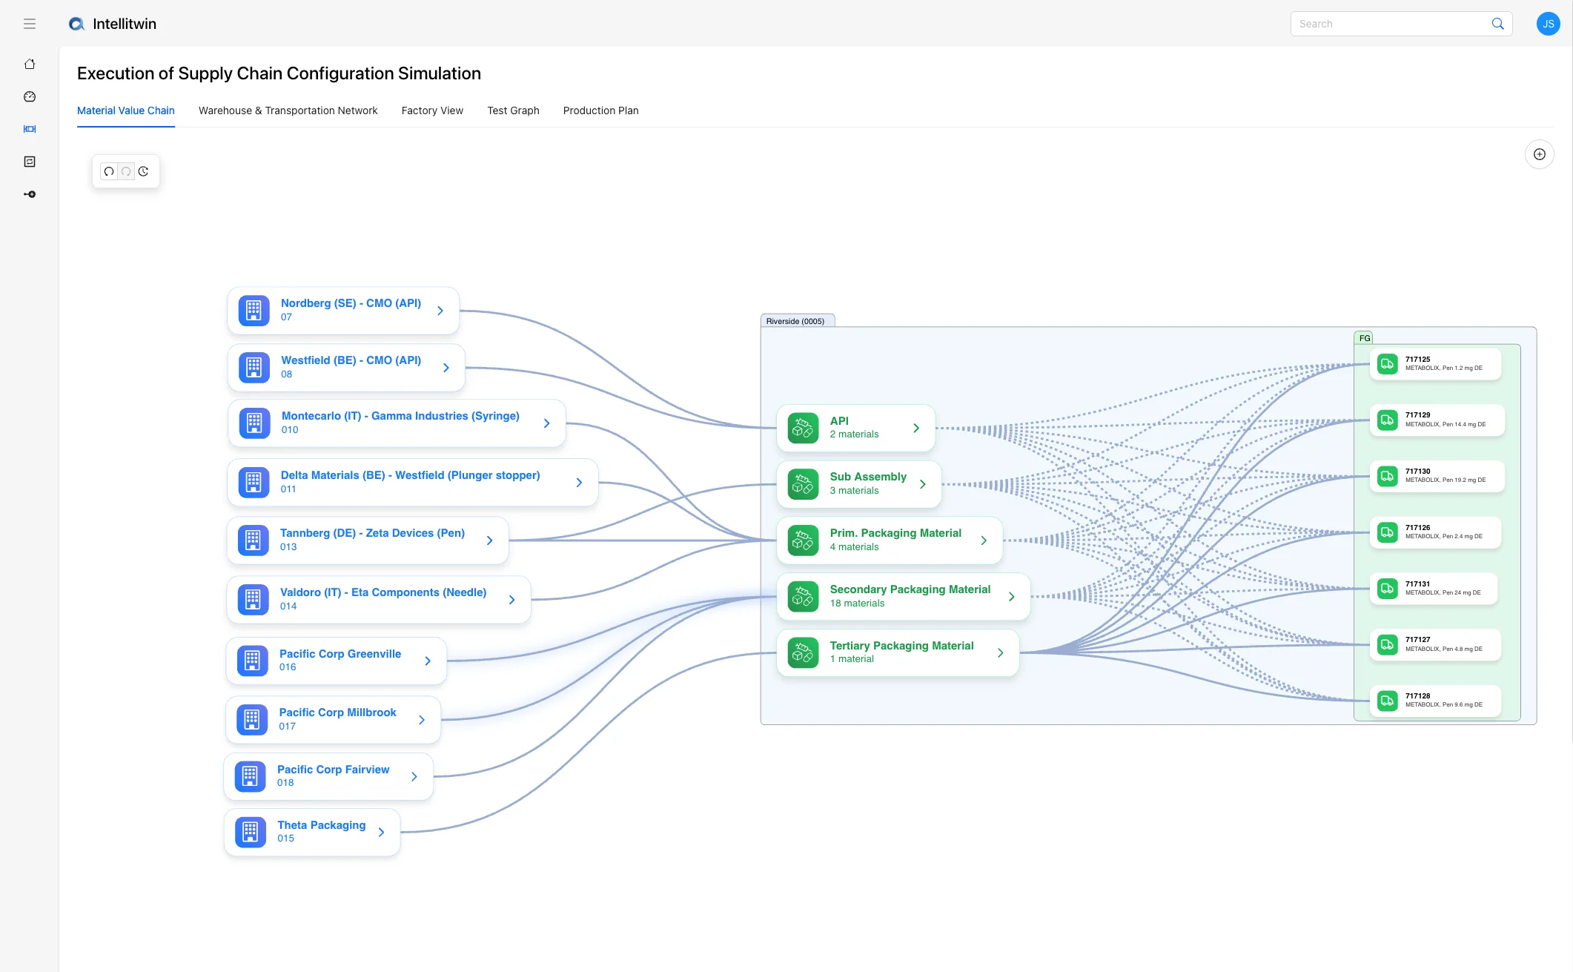
Task: Click the truck icon on material 717125
Action: click(1387, 364)
